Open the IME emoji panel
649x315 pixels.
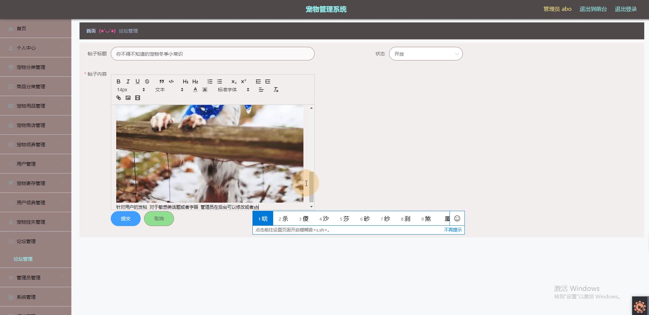coord(457,219)
